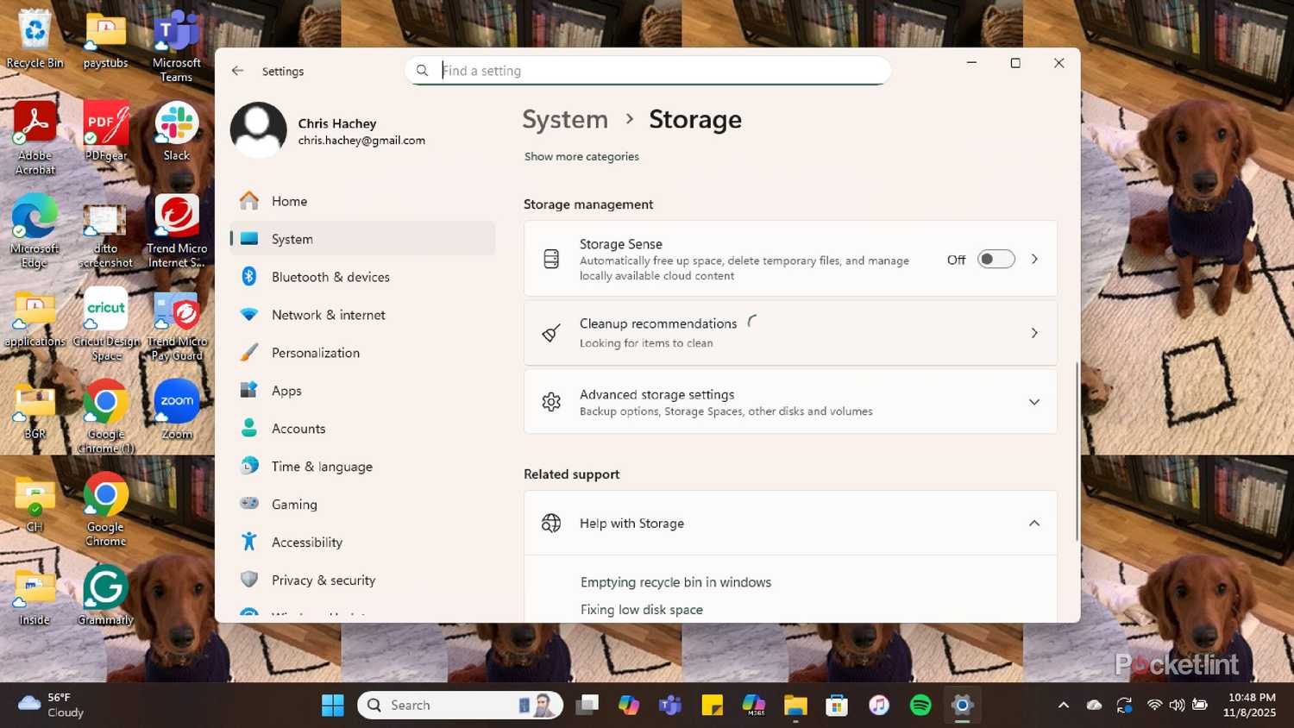The height and width of the screenshot is (728, 1294).
Task: Click the Bluetooth & devices icon
Action: pos(249,277)
